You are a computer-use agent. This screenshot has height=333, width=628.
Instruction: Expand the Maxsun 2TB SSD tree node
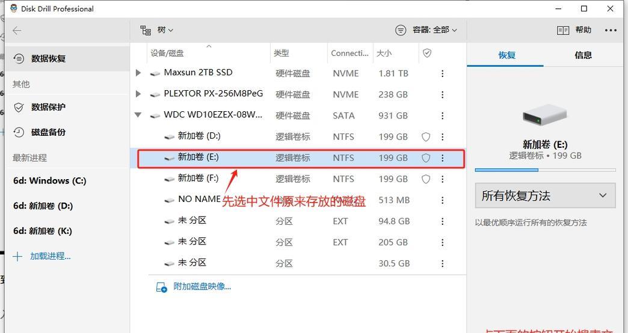(138, 73)
